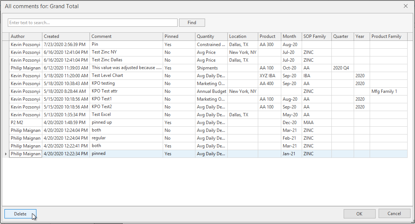Viewport: 415px width, 224px height.
Task: Click the Year column header
Action: (361, 36)
